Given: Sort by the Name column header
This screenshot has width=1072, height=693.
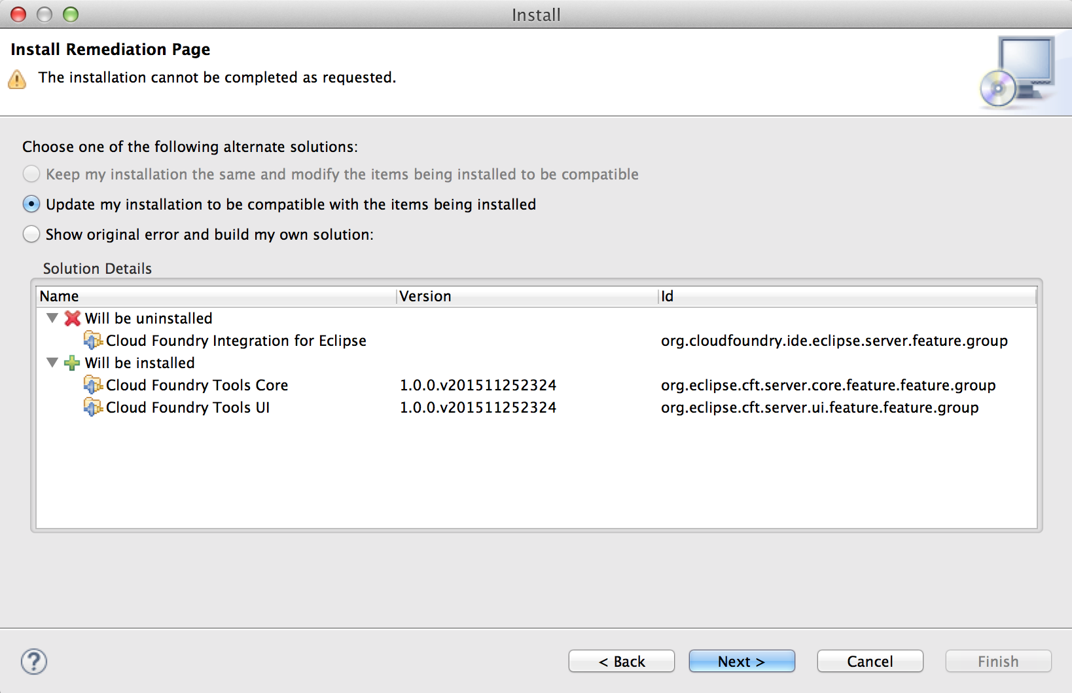Looking at the screenshot, I should click(216, 297).
